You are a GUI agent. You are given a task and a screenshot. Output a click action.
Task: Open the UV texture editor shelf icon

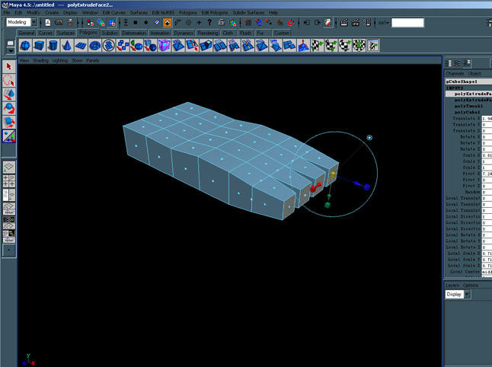click(372, 46)
